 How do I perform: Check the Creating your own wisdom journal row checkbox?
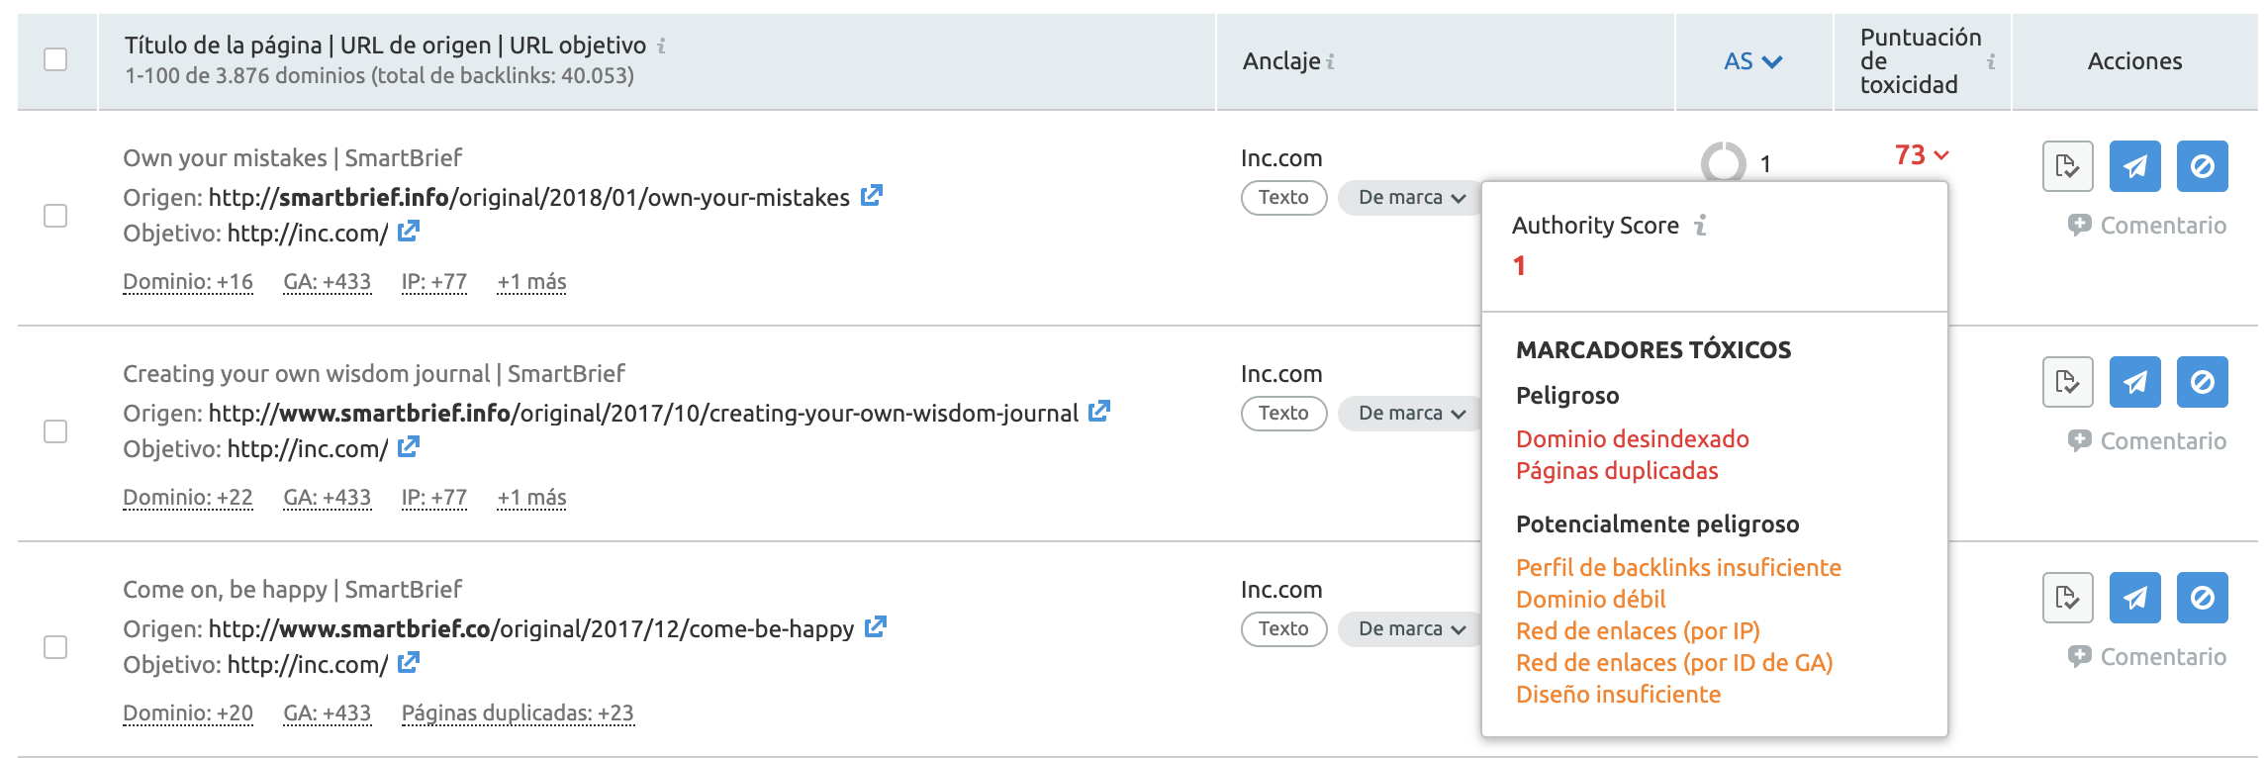(x=55, y=431)
